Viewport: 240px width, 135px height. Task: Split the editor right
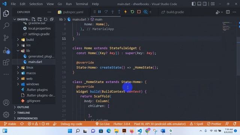point(228,12)
